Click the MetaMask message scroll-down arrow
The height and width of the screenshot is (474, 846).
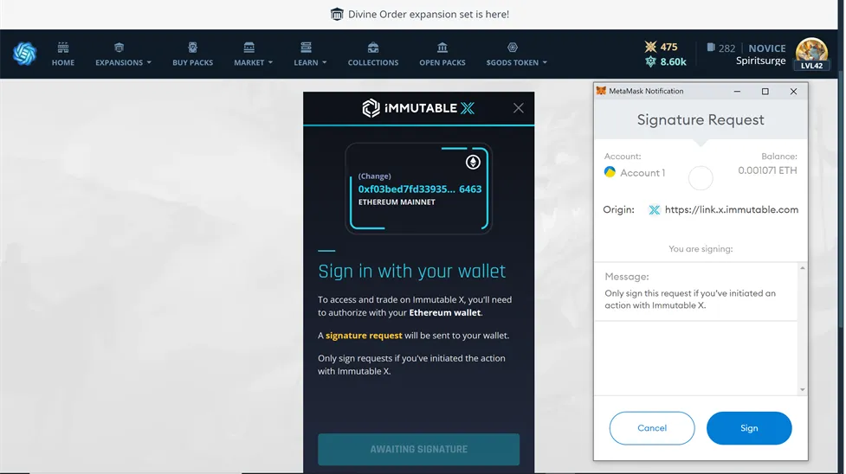point(803,389)
